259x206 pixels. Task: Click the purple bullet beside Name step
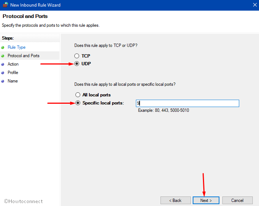(x=3, y=81)
